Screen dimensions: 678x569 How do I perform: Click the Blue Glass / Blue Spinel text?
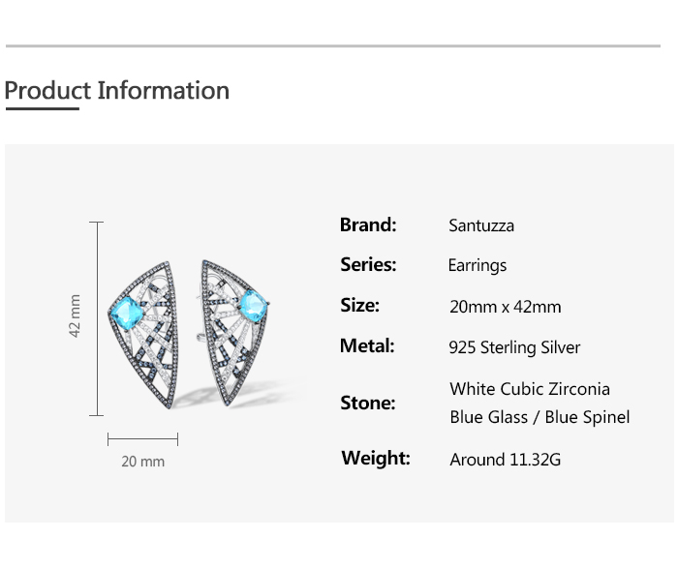coord(539,417)
